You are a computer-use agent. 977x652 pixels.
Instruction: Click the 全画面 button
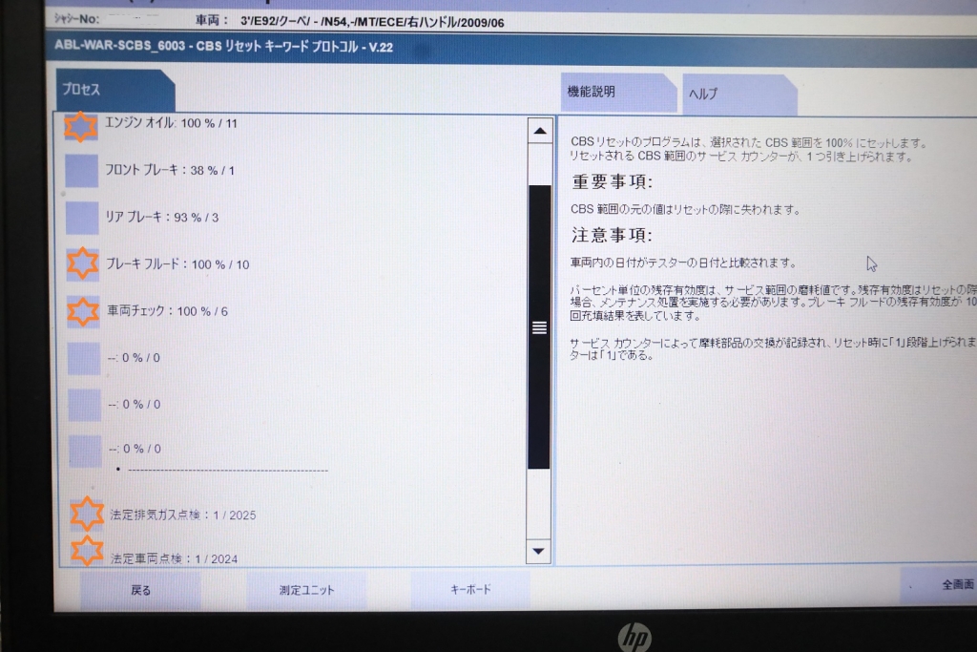click(x=941, y=584)
